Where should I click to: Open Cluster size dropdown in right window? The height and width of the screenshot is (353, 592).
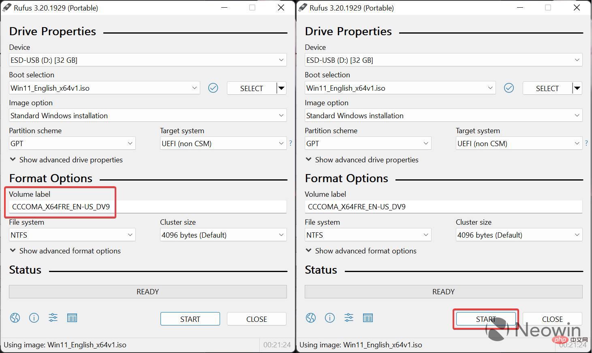coord(519,235)
